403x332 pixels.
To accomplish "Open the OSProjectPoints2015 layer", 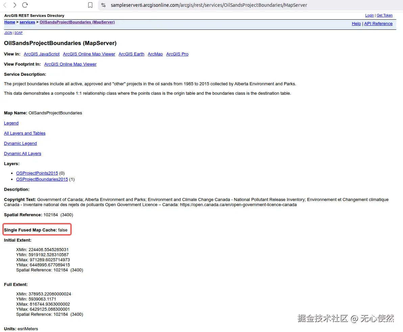I will tap(37, 173).
